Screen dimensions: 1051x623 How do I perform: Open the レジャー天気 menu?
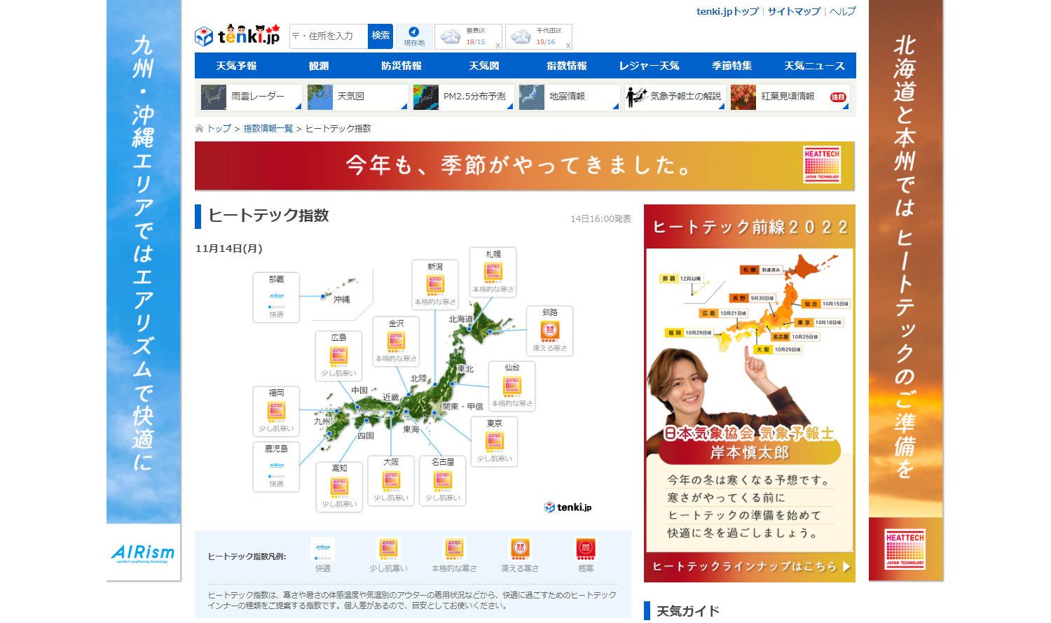coord(650,66)
